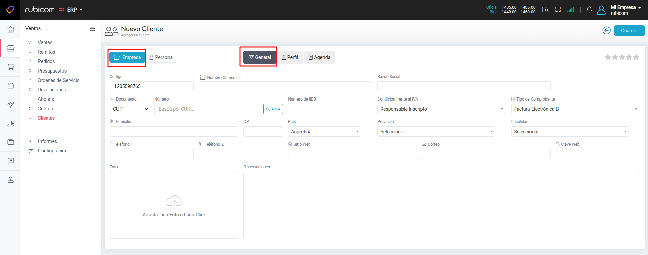Select the Empresa client type
This screenshot has width=648, height=255.
point(127,57)
